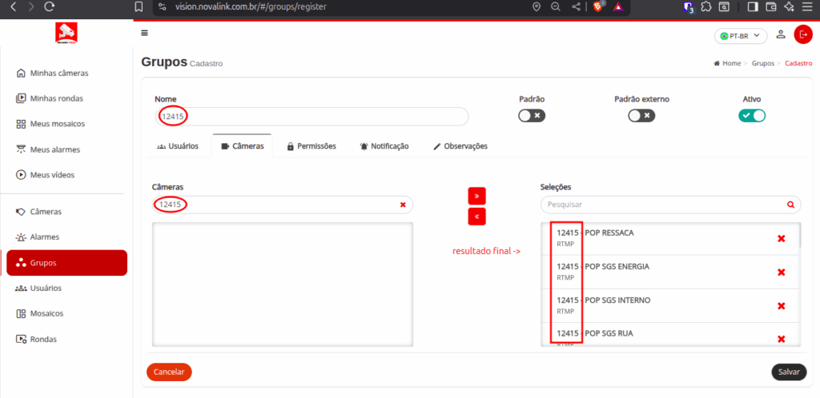Open Minhas câmeras in sidebar

(x=66, y=73)
